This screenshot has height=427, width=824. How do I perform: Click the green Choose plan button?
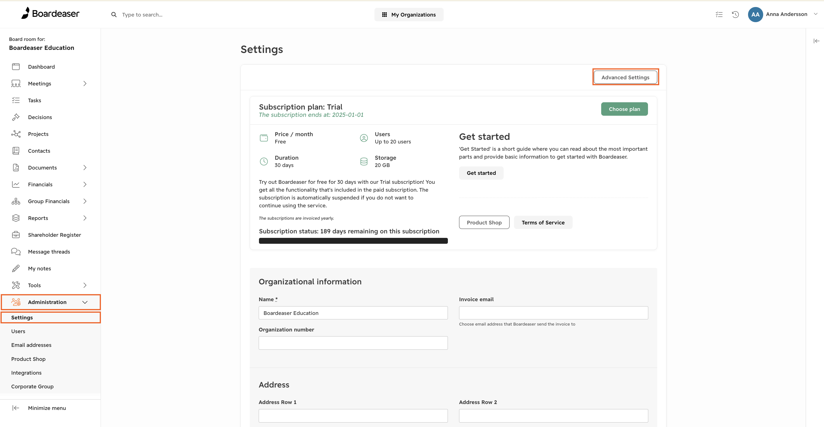(x=624, y=109)
